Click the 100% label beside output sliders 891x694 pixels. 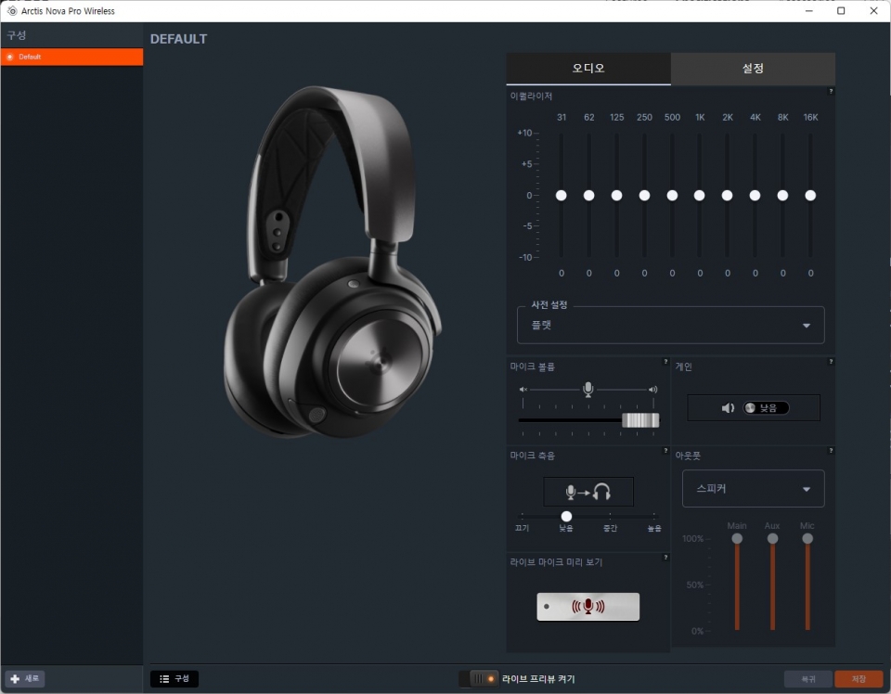[692, 538]
